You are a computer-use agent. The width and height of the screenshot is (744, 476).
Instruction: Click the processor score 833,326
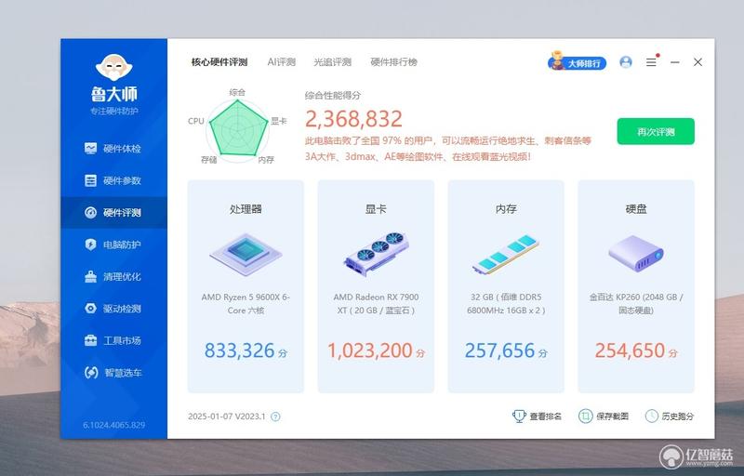240,350
